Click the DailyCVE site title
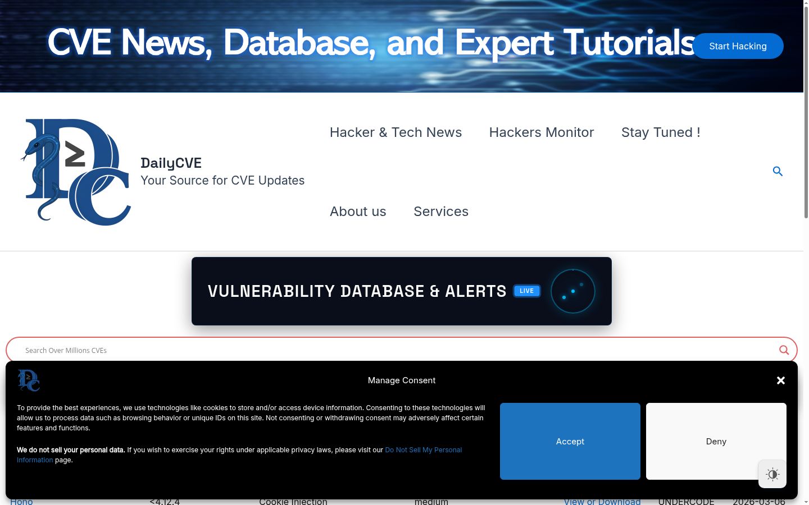 click(x=171, y=163)
